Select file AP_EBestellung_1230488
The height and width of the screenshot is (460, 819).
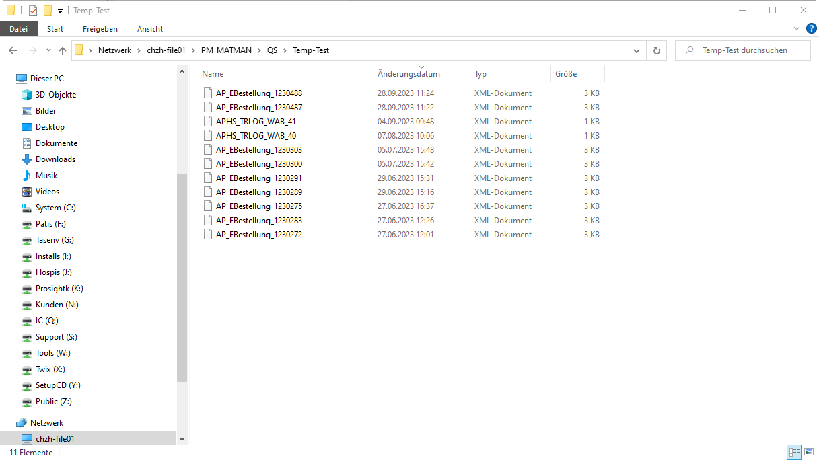click(259, 93)
